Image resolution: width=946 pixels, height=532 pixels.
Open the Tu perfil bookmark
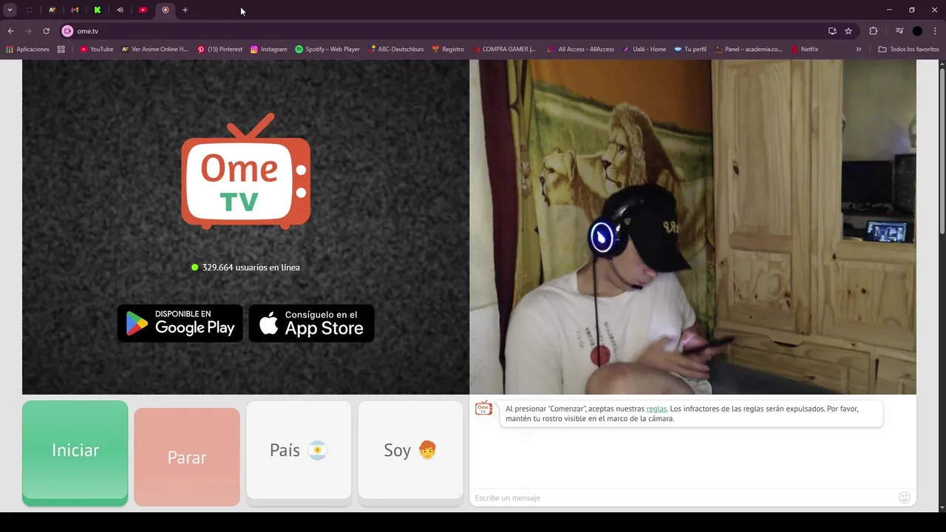click(690, 50)
